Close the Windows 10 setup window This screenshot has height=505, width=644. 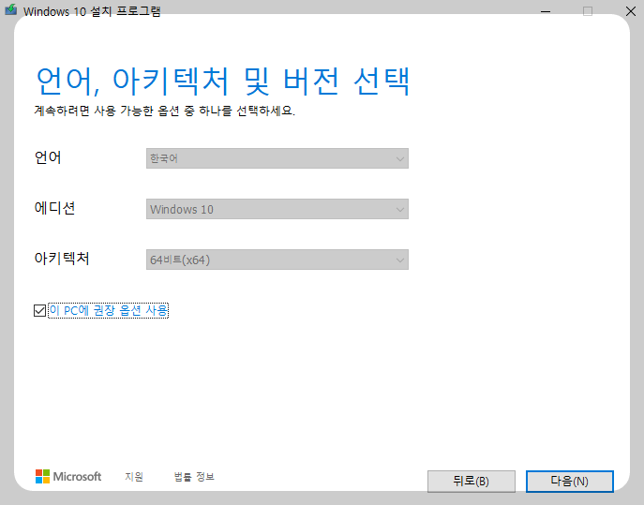pos(631,11)
